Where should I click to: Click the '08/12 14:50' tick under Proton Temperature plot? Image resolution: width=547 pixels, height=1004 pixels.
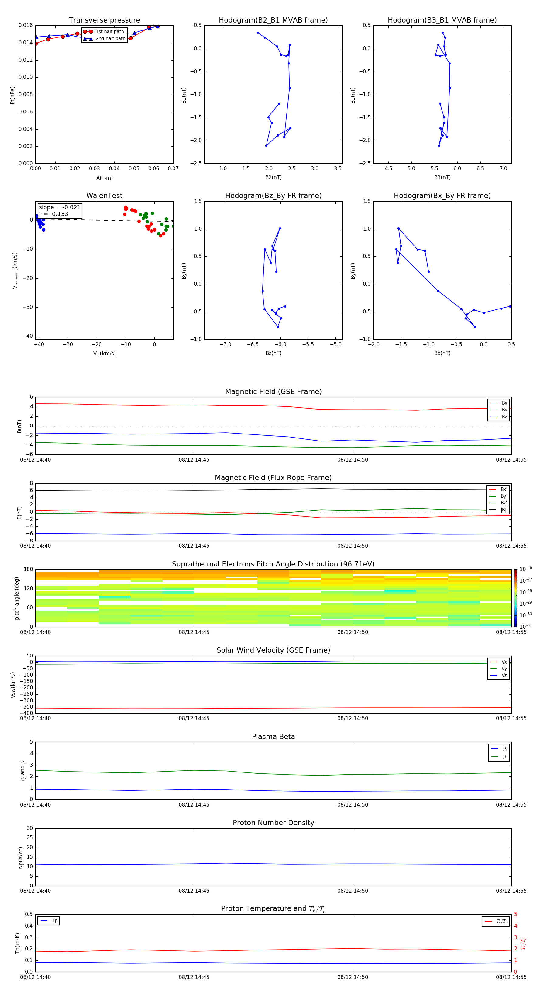[x=353, y=977]
